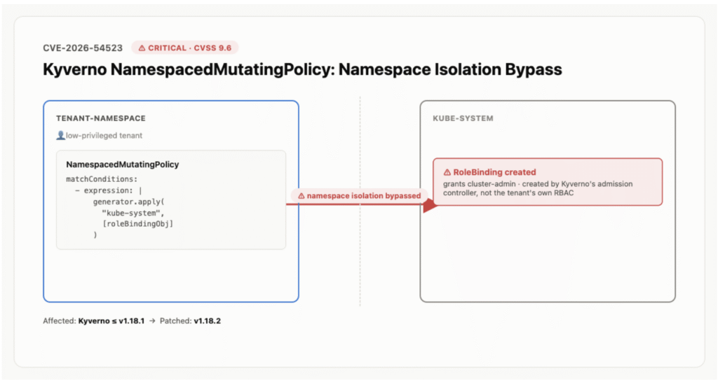Click the Kyverno ≤ v1.18.1 affected version
This screenshot has width=718, height=380.
[111, 321]
